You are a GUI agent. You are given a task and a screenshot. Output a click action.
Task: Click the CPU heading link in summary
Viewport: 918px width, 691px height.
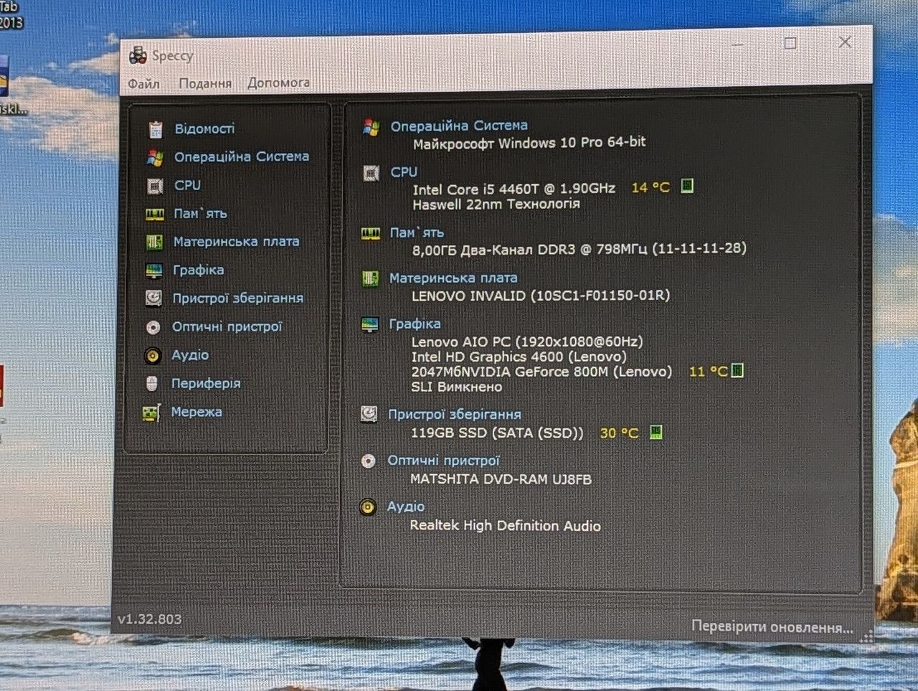point(404,172)
